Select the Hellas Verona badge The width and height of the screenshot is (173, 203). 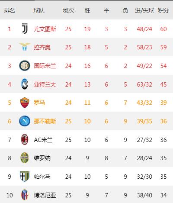tap(25, 158)
